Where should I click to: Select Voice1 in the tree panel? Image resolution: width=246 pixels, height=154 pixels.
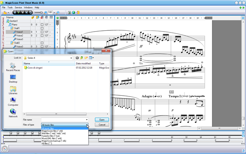click(18, 32)
